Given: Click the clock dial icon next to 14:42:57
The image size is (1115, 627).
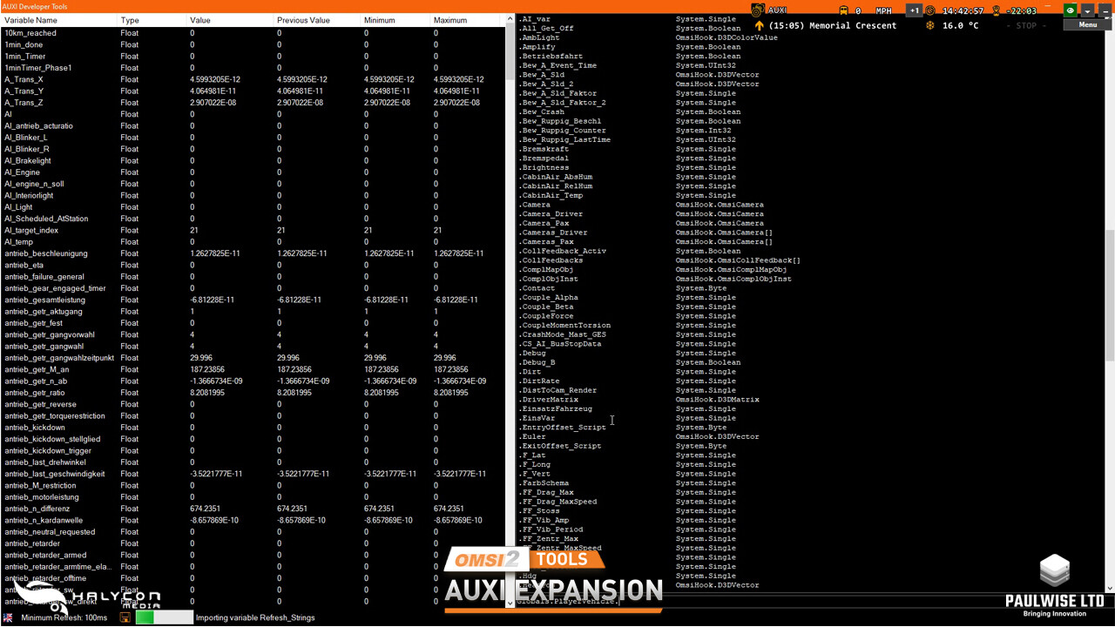Looking at the screenshot, I should click(x=930, y=10).
